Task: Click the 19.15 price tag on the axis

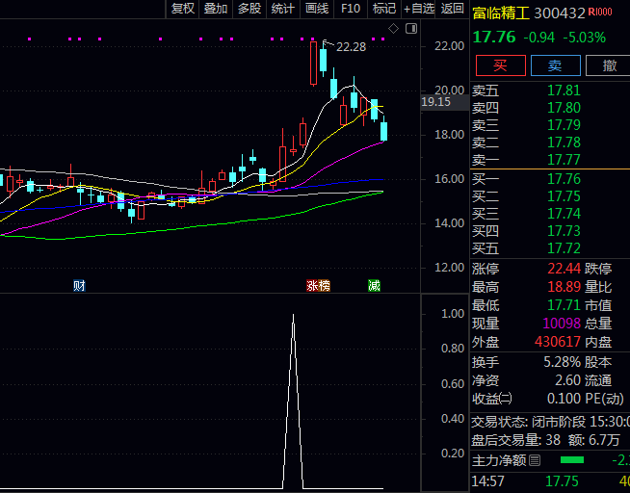Action: (435, 101)
